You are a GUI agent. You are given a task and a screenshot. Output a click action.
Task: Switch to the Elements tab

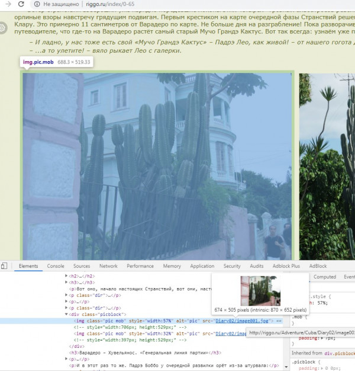pyautogui.click(x=28, y=266)
